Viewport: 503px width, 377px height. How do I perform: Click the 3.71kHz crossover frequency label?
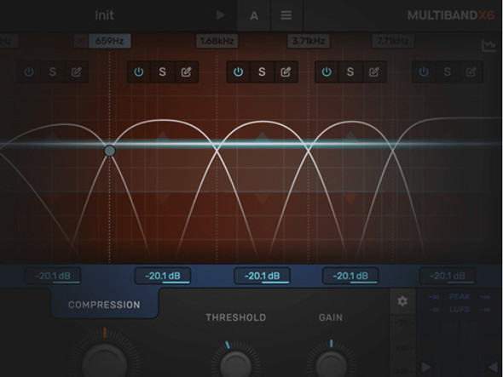[x=309, y=41]
